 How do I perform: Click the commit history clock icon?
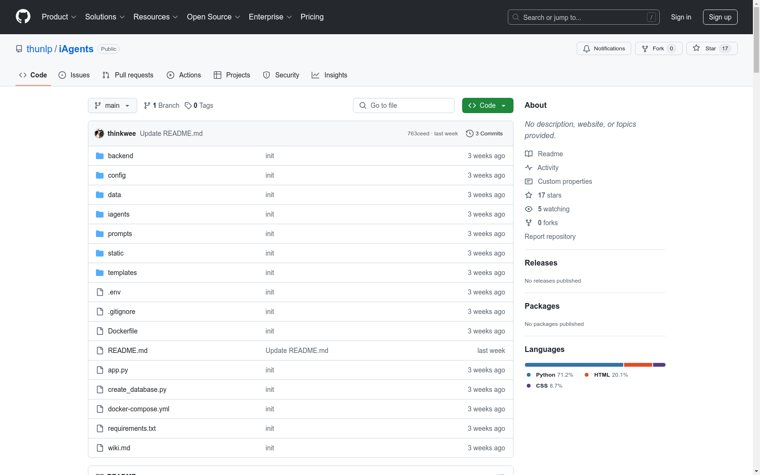coord(470,133)
